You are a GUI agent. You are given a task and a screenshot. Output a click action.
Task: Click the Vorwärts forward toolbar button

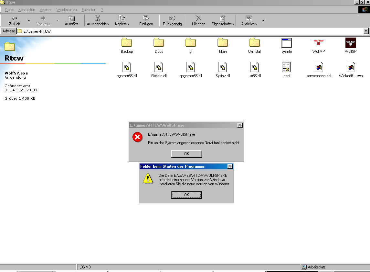click(x=43, y=21)
